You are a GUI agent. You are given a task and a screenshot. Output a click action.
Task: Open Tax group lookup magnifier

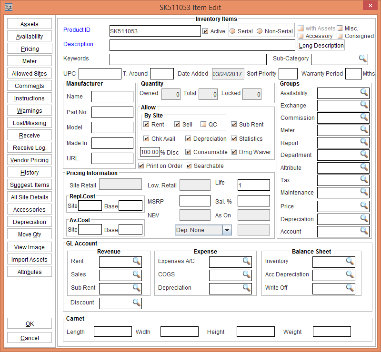point(364,179)
